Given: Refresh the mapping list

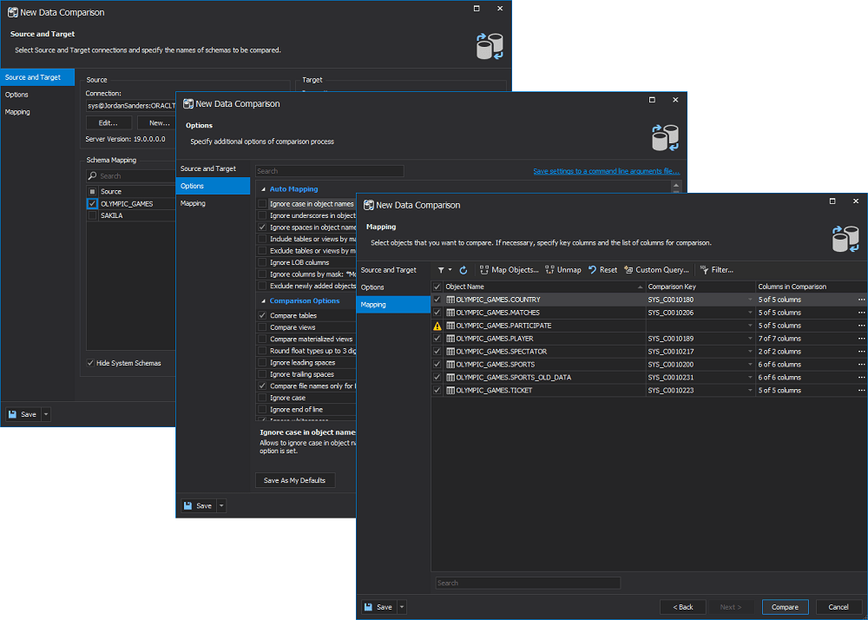Looking at the screenshot, I should (x=463, y=270).
